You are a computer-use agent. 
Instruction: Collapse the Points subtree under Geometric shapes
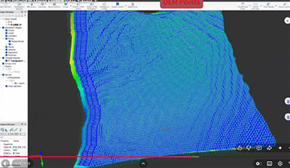click(x=4, y=38)
